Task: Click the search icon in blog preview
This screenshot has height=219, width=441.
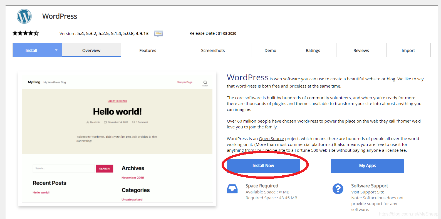Action: coord(205,83)
